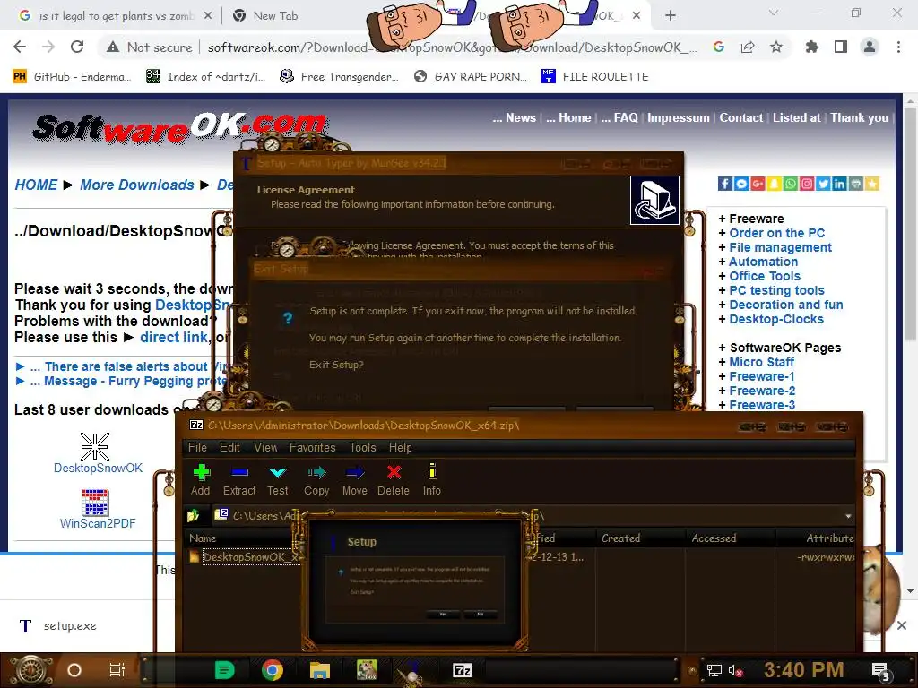This screenshot has width=918, height=688.
Task: Click the WinScan2PDF download thumbnail
Action: point(95,502)
